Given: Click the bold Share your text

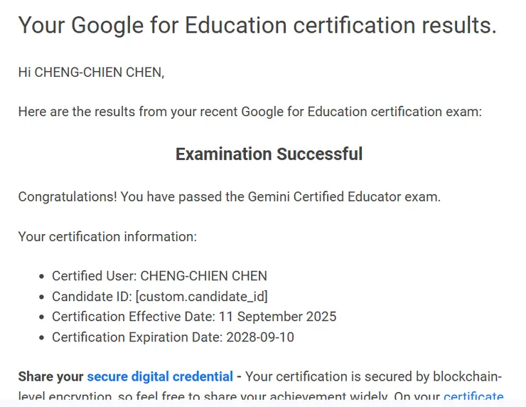Looking at the screenshot, I should click(50, 376).
